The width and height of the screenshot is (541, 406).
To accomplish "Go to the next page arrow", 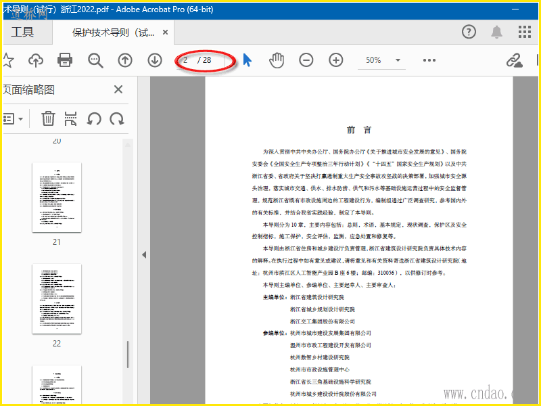I will [155, 60].
